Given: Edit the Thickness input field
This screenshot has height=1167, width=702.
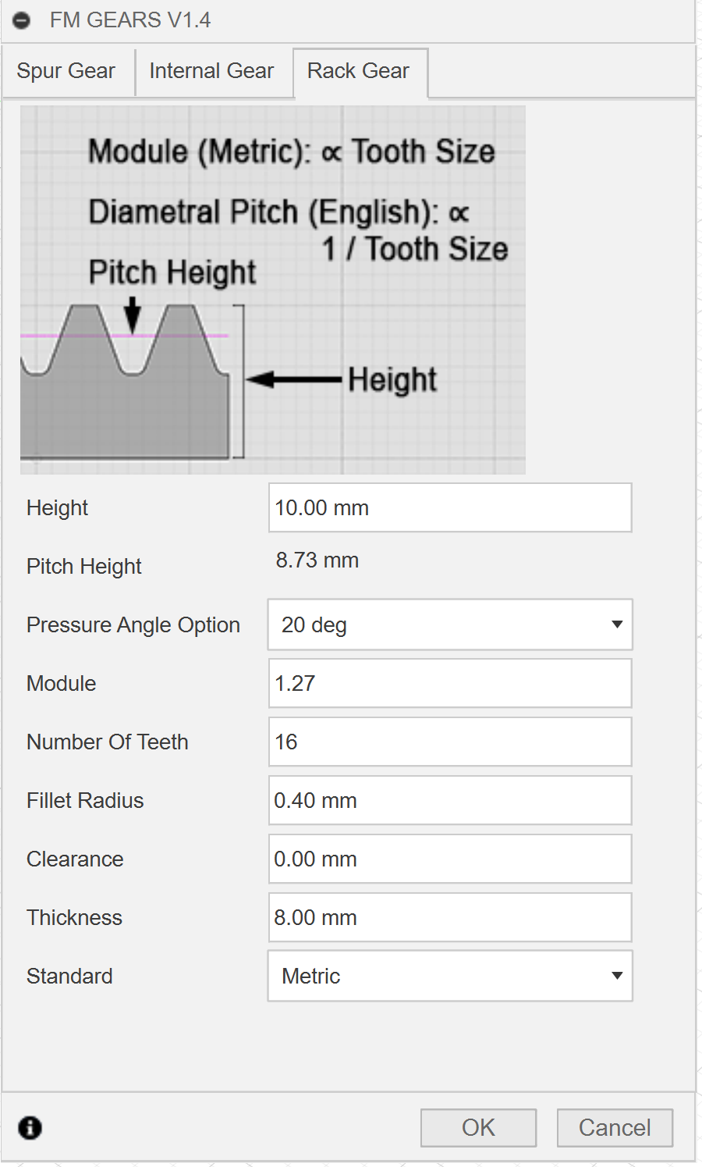Looking at the screenshot, I should 450,917.
